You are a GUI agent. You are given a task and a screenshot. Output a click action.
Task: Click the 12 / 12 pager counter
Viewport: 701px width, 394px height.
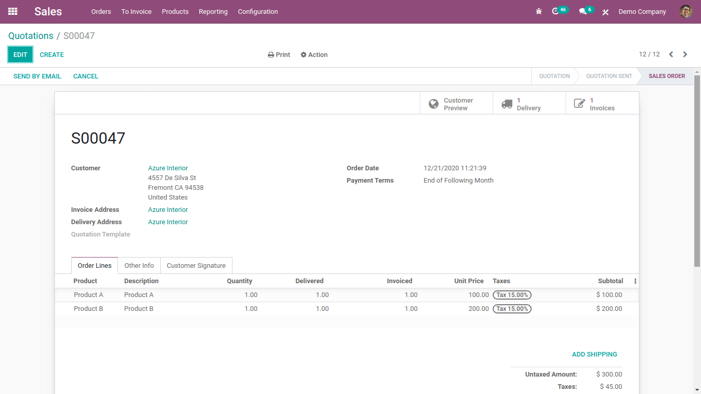649,54
